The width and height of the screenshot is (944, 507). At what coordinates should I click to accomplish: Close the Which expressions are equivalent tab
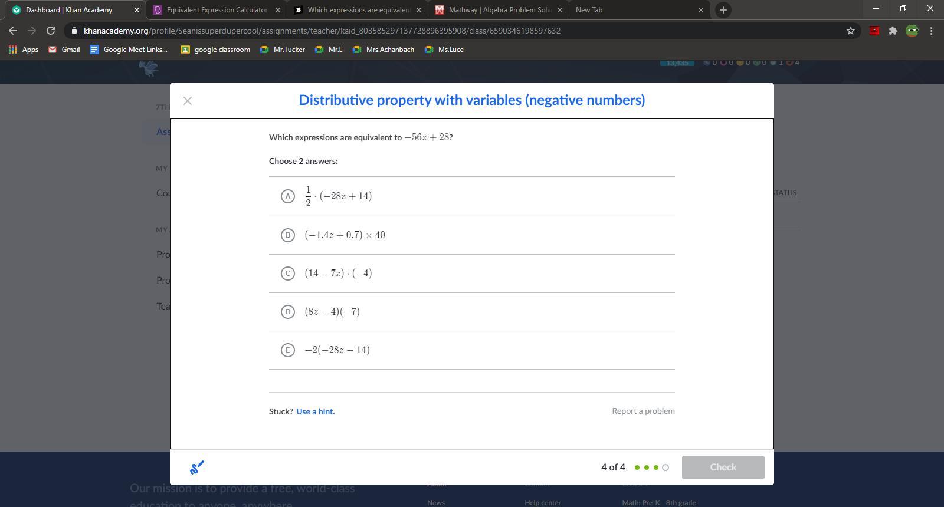(419, 10)
